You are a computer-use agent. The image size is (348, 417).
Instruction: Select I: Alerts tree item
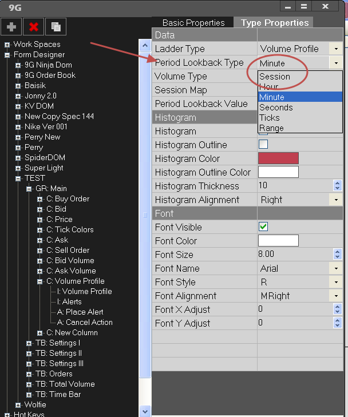click(x=69, y=301)
